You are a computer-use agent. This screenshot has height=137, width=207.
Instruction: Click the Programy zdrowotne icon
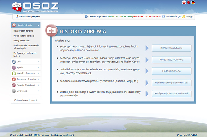[x=14, y=79]
